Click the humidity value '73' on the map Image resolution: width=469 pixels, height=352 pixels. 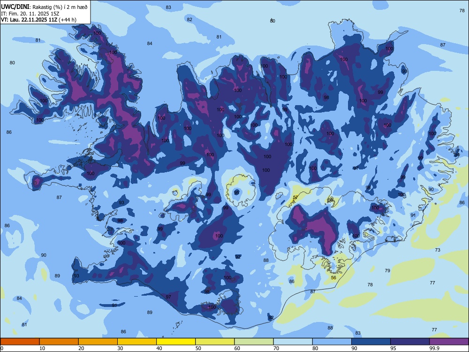coord(438,250)
